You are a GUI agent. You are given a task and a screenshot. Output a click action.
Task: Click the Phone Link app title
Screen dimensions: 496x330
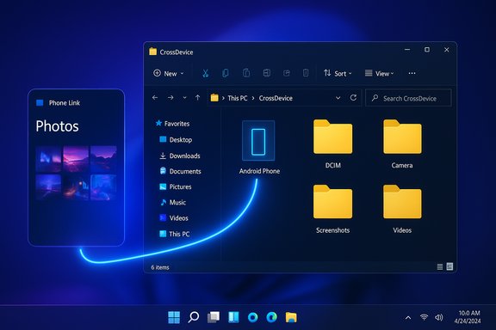pyautogui.click(x=65, y=103)
